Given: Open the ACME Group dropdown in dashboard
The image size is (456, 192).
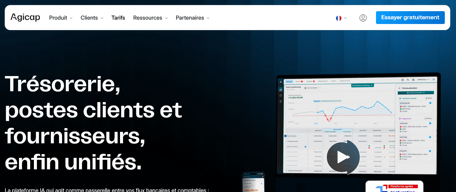Looking at the screenshot, I should [423, 79].
